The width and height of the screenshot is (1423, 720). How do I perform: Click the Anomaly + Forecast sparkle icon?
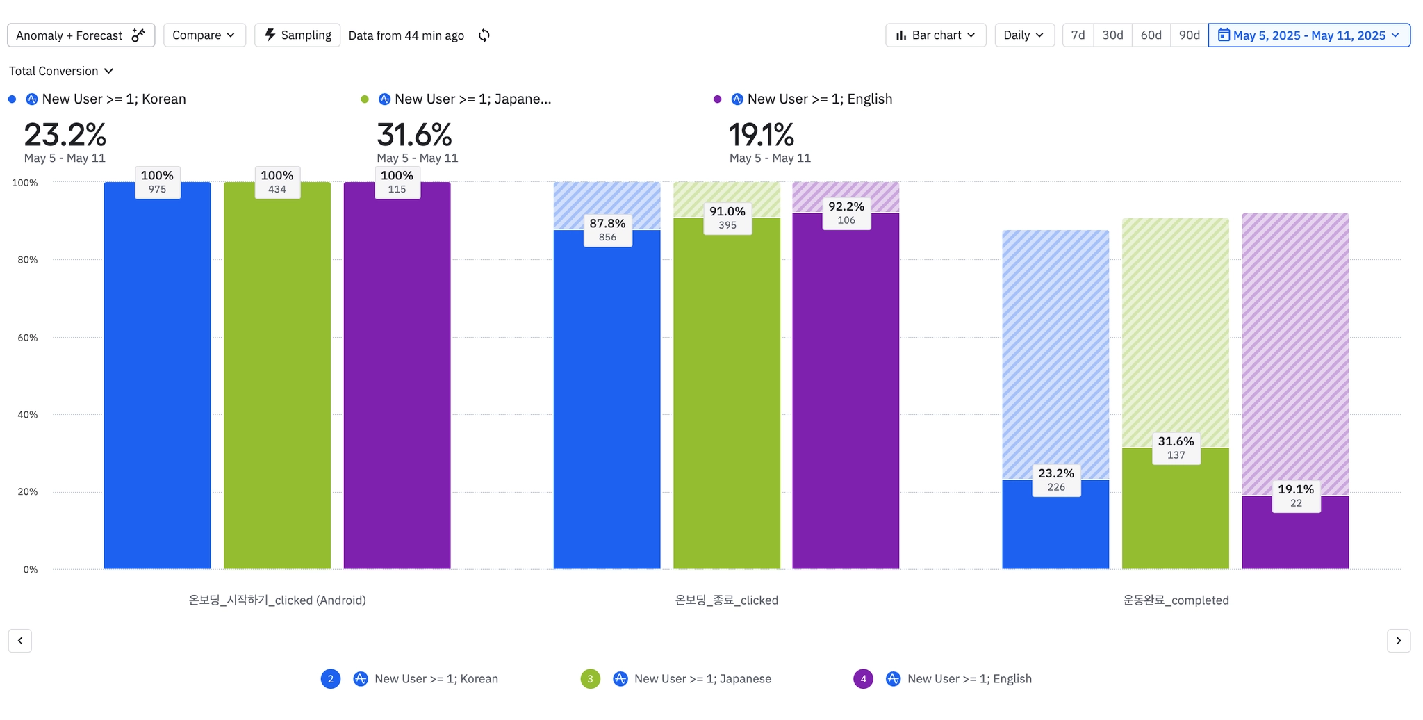coord(138,35)
